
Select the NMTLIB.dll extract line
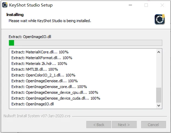point(35,69)
